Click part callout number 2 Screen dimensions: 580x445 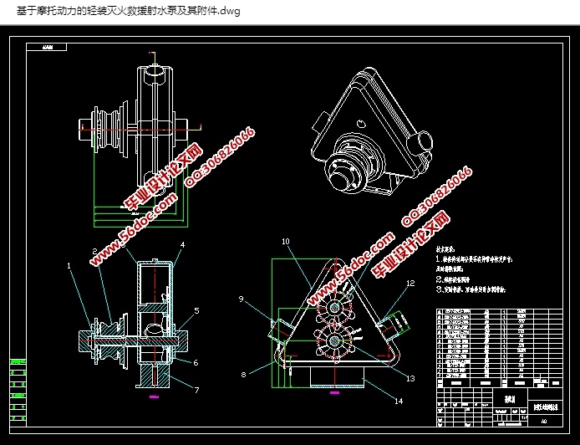pos(94,251)
